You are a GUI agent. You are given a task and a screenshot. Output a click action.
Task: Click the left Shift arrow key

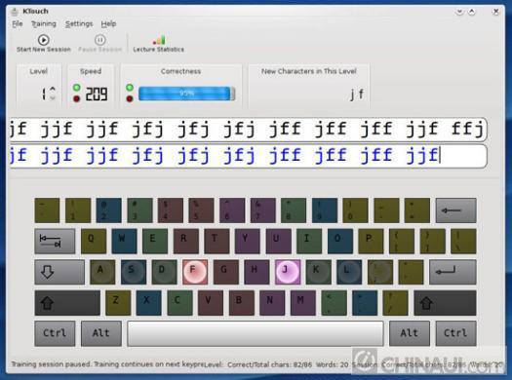(x=67, y=303)
